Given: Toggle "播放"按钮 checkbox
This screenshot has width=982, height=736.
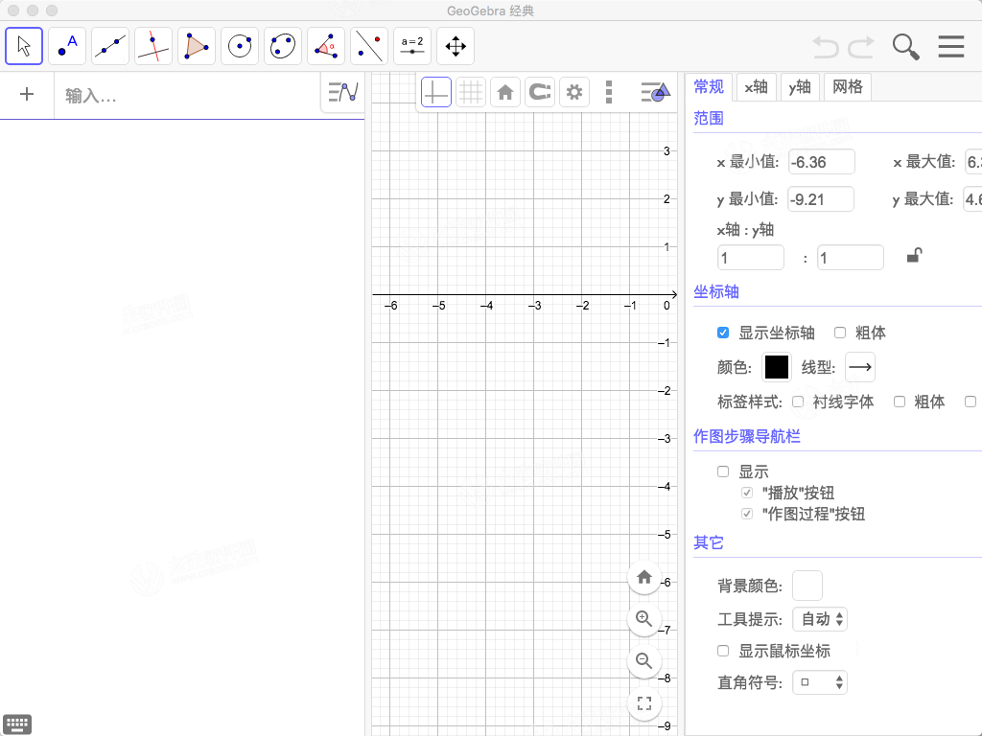Looking at the screenshot, I should tap(747, 493).
